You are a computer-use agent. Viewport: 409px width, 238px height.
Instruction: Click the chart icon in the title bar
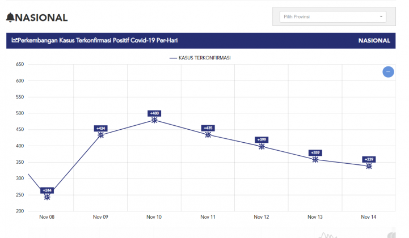(x=15, y=41)
